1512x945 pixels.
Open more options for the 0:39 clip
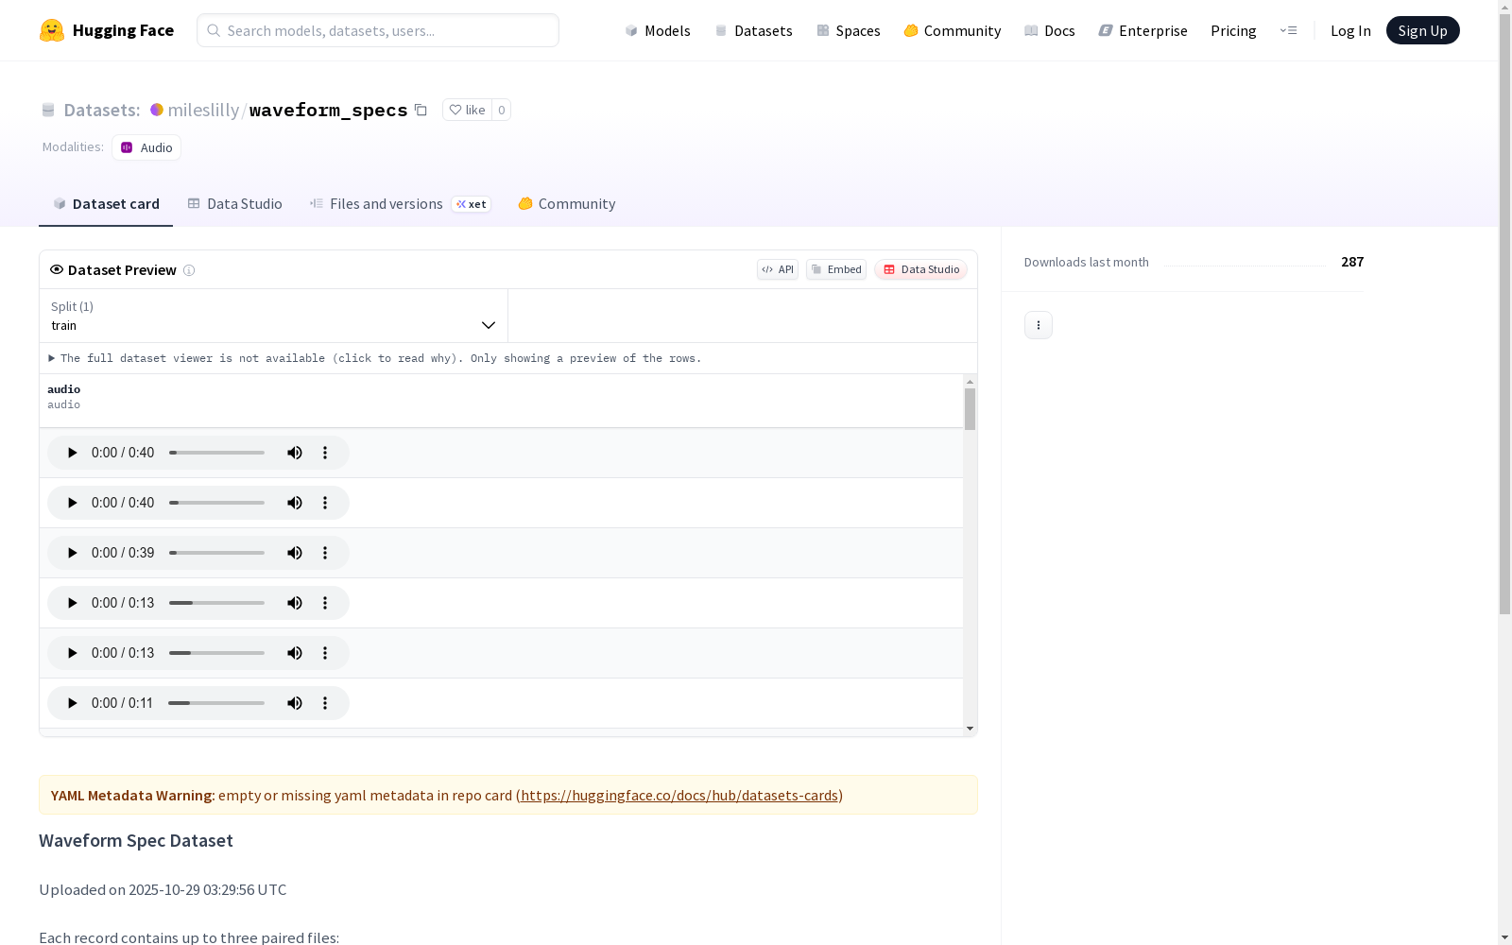325,553
